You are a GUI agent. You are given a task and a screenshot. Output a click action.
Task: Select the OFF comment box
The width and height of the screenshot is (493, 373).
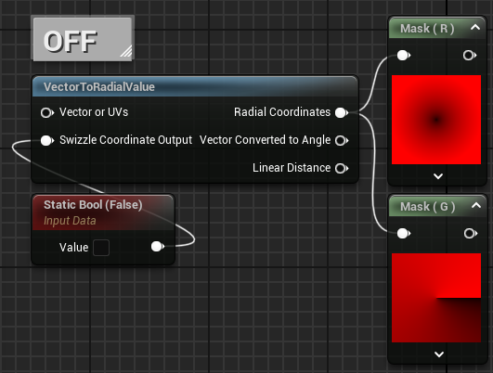point(83,39)
